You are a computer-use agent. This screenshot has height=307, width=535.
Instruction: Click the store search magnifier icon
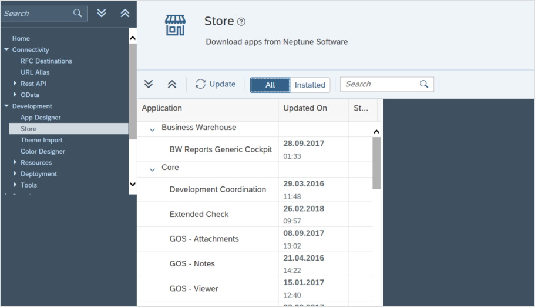(424, 84)
